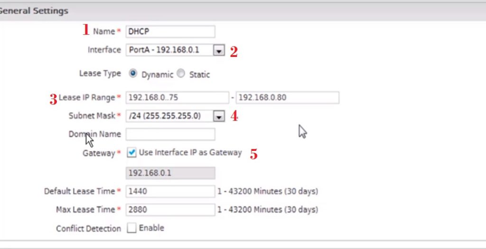The image size is (486, 249).
Task: Click the Conflict Detection label
Action: point(88,229)
